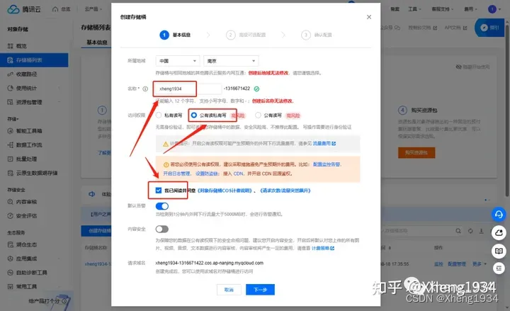This screenshot has width=510, height=311.
Task: Click the 给产品打个分 rating widget
Action: pos(47,301)
